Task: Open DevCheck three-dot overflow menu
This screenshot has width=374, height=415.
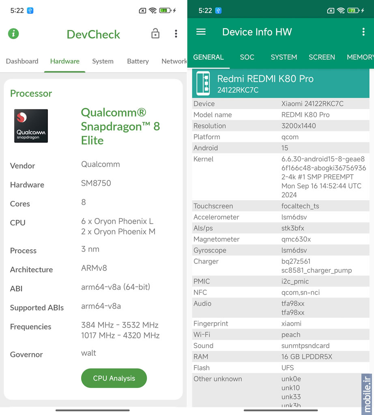Action: click(x=176, y=34)
